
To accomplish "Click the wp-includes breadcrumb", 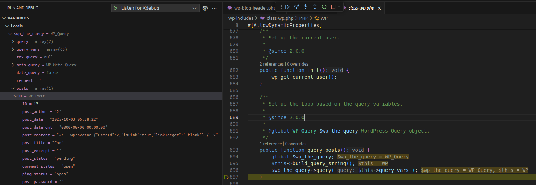I will coord(241,18).
